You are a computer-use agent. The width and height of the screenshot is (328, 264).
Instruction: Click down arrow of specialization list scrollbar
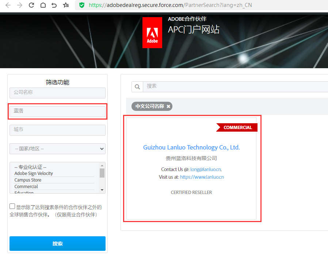tap(102, 190)
